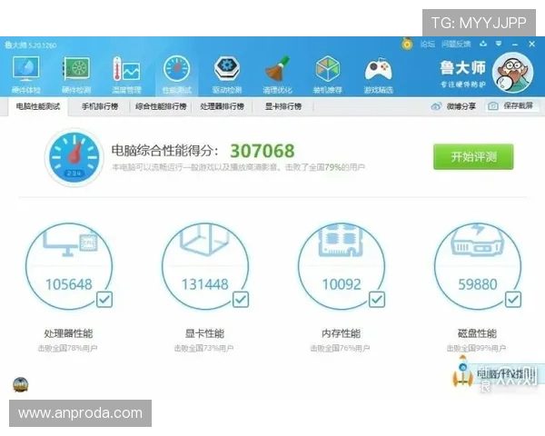Screen dimensions: 545x436
Task: Click the memory score 10092
Action: (342, 284)
